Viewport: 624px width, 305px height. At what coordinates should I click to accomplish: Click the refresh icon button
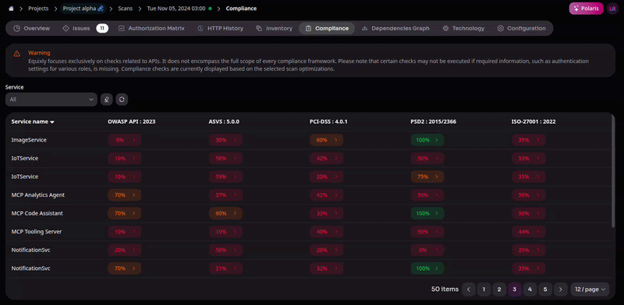[122, 100]
